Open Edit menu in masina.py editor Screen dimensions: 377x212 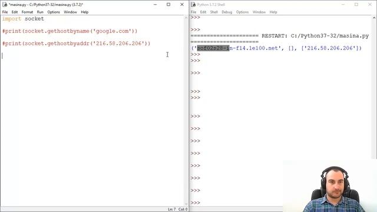point(15,12)
